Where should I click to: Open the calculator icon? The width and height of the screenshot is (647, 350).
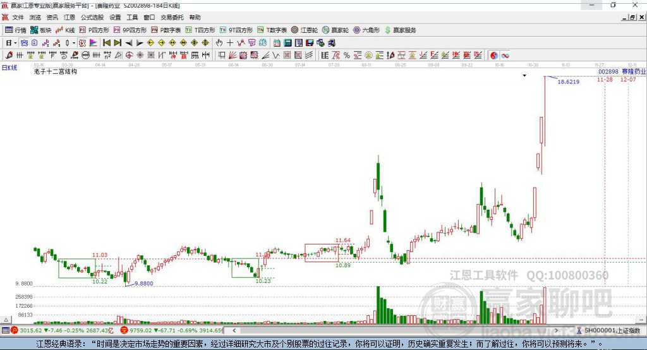tap(287, 43)
